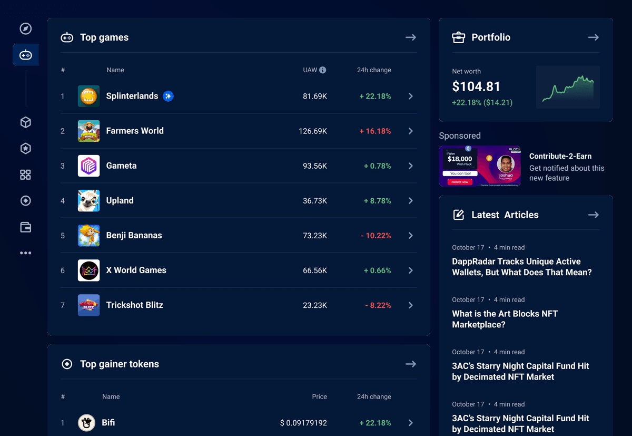Viewport: 632px width, 436px height.
Task: Expand X World Games row chevron
Action: (x=411, y=270)
